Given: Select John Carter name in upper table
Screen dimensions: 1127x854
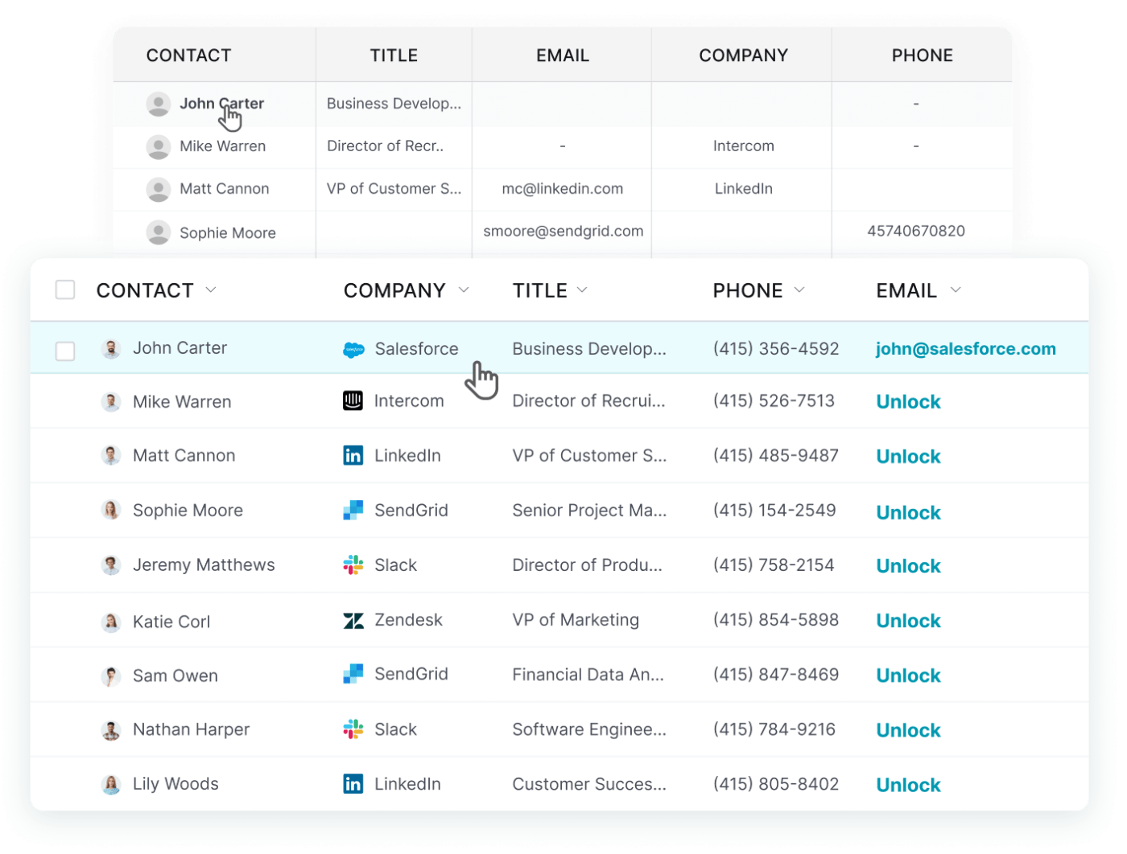Looking at the screenshot, I should (221, 104).
